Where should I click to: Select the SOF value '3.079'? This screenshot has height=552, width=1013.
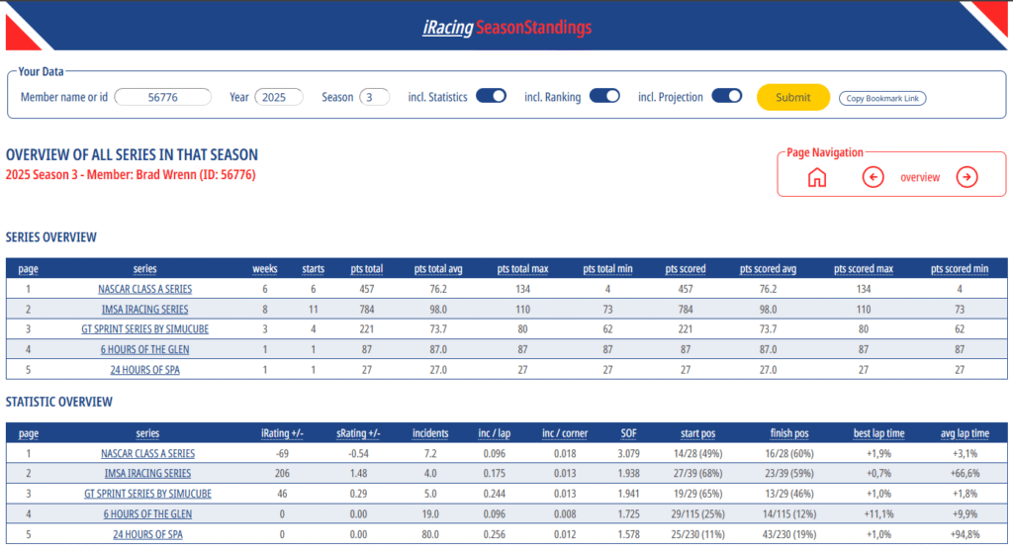[628, 454]
